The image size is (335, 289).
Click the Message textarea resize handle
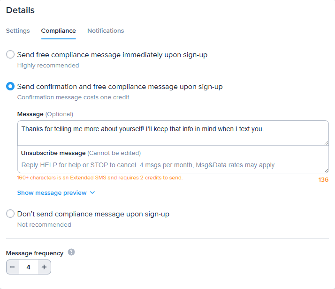(326, 142)
